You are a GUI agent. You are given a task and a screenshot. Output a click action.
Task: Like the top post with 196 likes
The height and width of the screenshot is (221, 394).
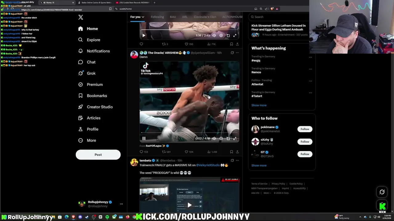pos(189,44)
